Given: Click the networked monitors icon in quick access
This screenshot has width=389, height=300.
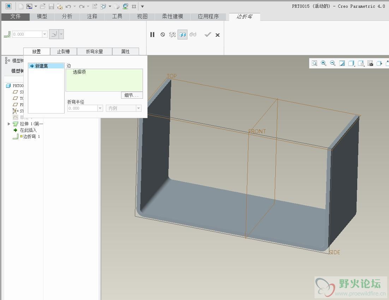Looking at the screenshot, I should pos(126,6).
